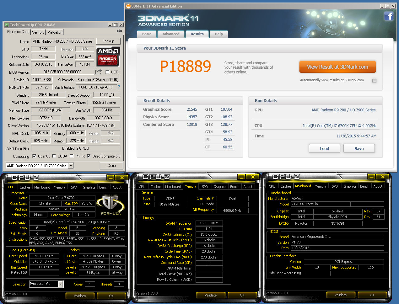
Task: Click OK in the CPU-Z Memory window
Action: point(242,295)
